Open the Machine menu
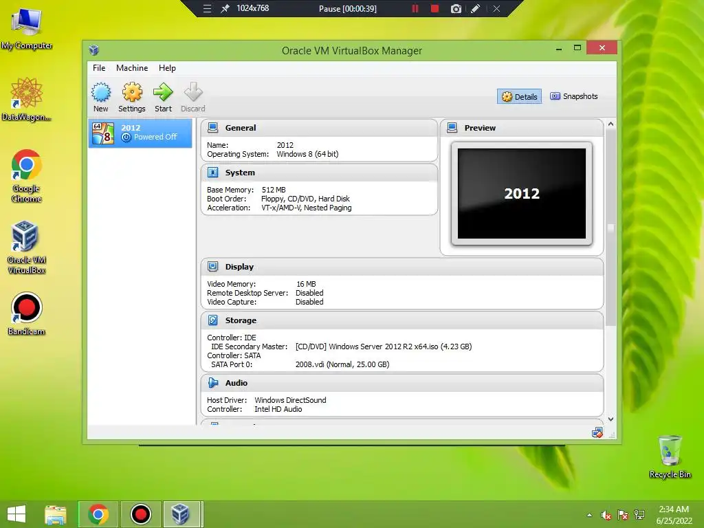Image resolution: width=704 pixels, height=528 pixels. tap(132, 68)
